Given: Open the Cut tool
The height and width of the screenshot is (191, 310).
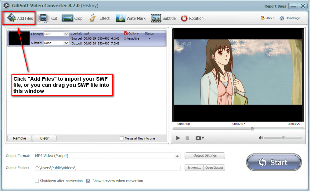Looking at the screenshot, I should (x=48, y=18).
